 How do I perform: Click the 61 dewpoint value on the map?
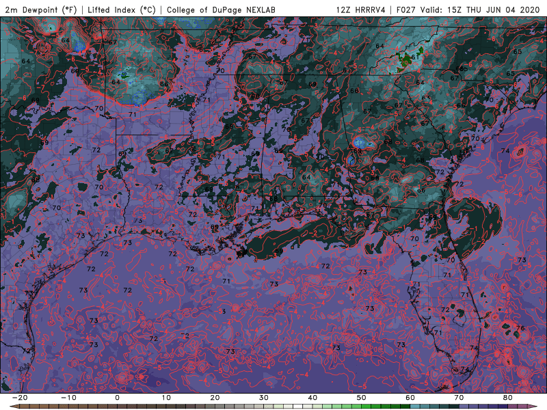415,57
